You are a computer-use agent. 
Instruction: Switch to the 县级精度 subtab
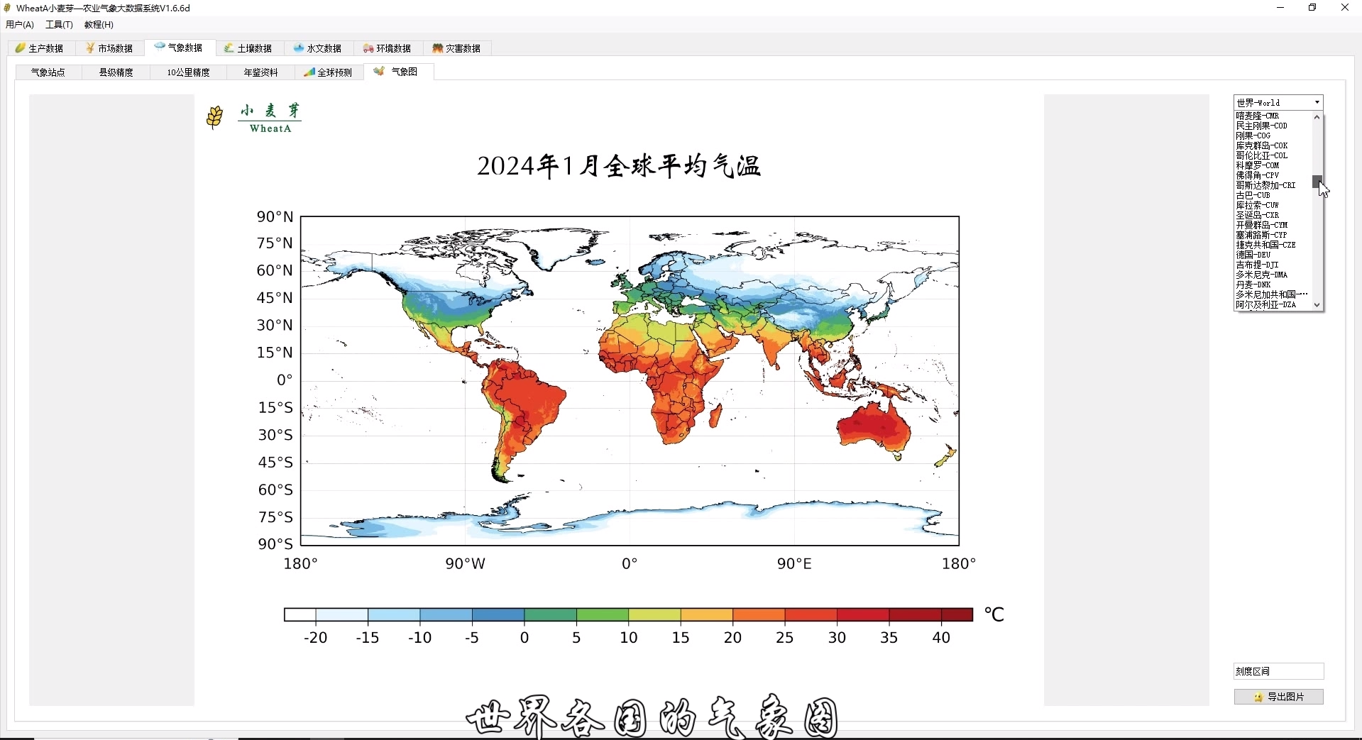[116, 72]
